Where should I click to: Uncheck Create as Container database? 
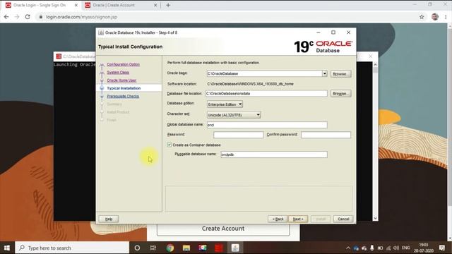click(x=169, y=145)
